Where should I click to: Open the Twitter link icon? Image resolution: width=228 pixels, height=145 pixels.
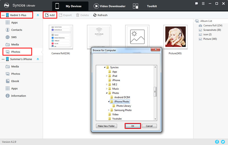pyautogui.click(x=223, y=142)
